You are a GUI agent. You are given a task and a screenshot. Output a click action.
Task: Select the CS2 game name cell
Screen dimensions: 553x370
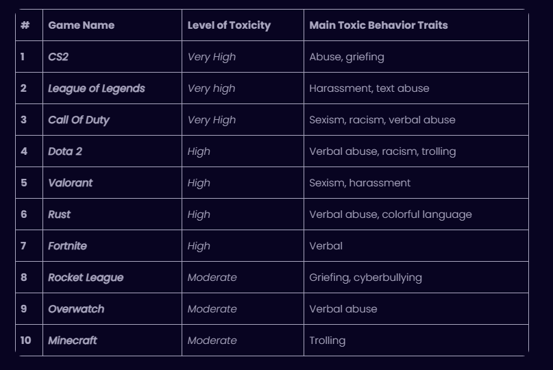tap(58, 57)
